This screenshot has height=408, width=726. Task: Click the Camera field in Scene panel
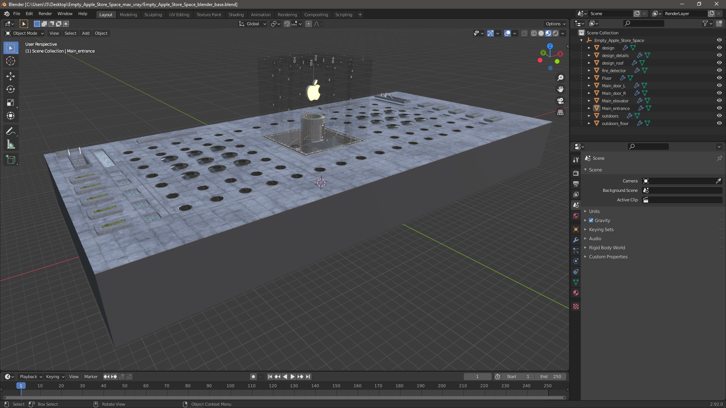(678, 181)
